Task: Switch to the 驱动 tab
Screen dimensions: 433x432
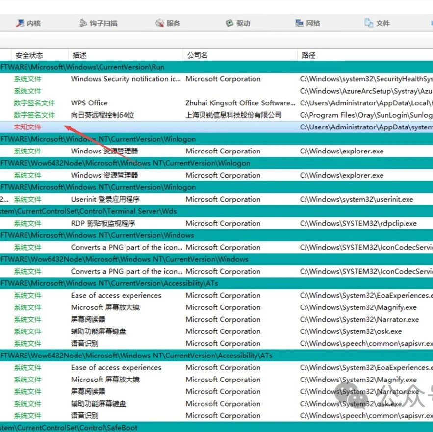Action: pyautogui.click(x=238, y=23)
